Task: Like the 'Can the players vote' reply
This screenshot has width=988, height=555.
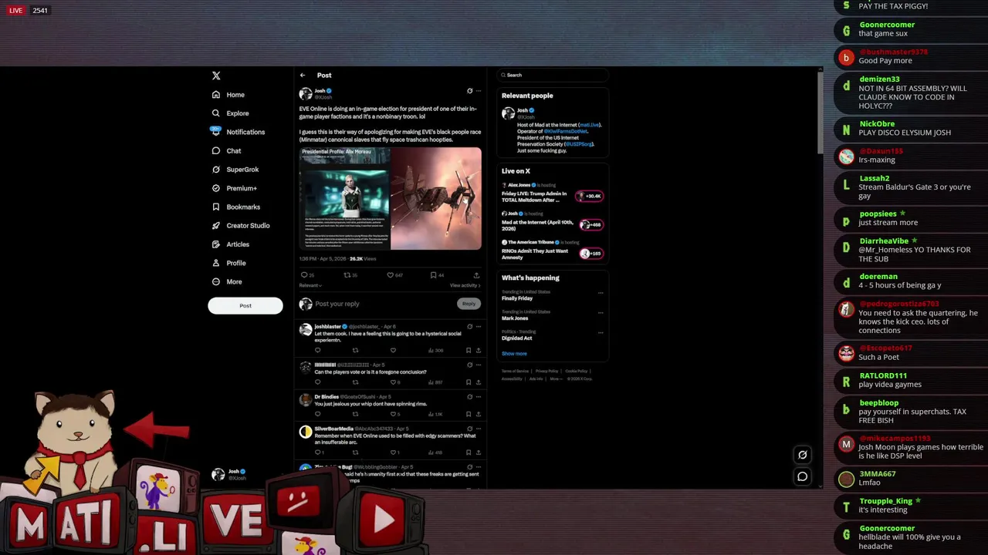Action: point(393,382)
